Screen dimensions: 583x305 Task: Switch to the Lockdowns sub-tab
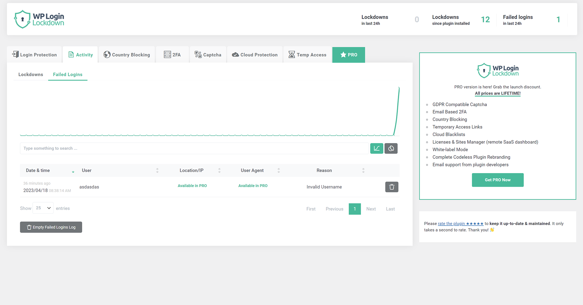pyautogui.click(x=31, y=74)
